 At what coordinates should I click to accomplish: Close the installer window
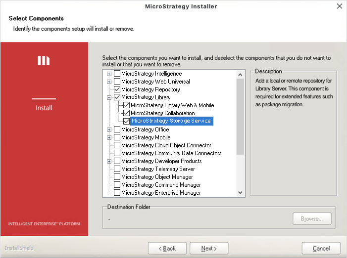339,6
